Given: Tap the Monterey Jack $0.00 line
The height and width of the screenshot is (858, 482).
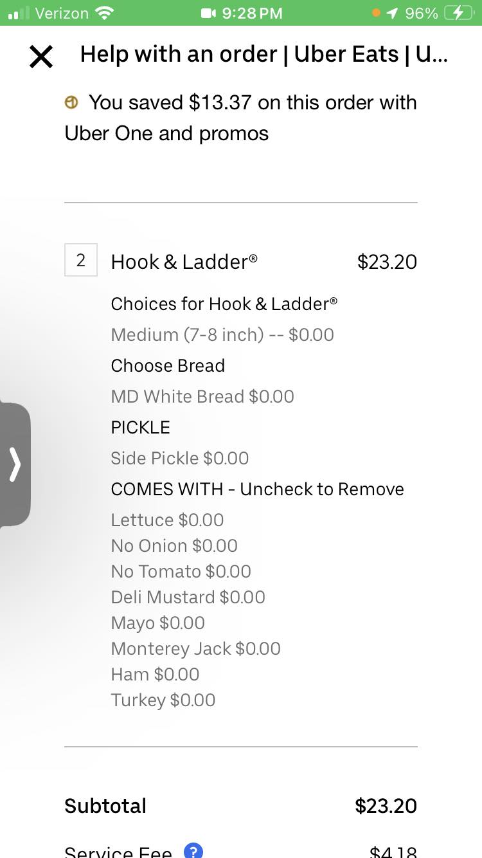Looking at the screenshot, I should 196,648.
